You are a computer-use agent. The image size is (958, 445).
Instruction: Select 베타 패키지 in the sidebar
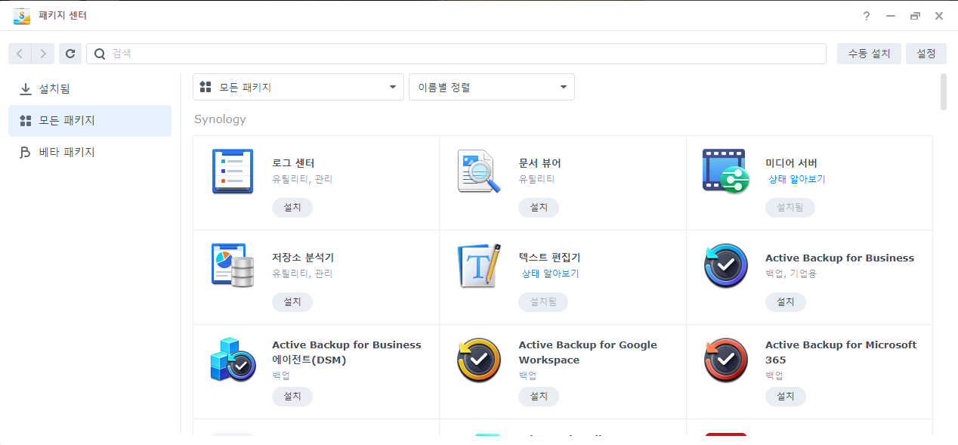[x=90, y=153]
